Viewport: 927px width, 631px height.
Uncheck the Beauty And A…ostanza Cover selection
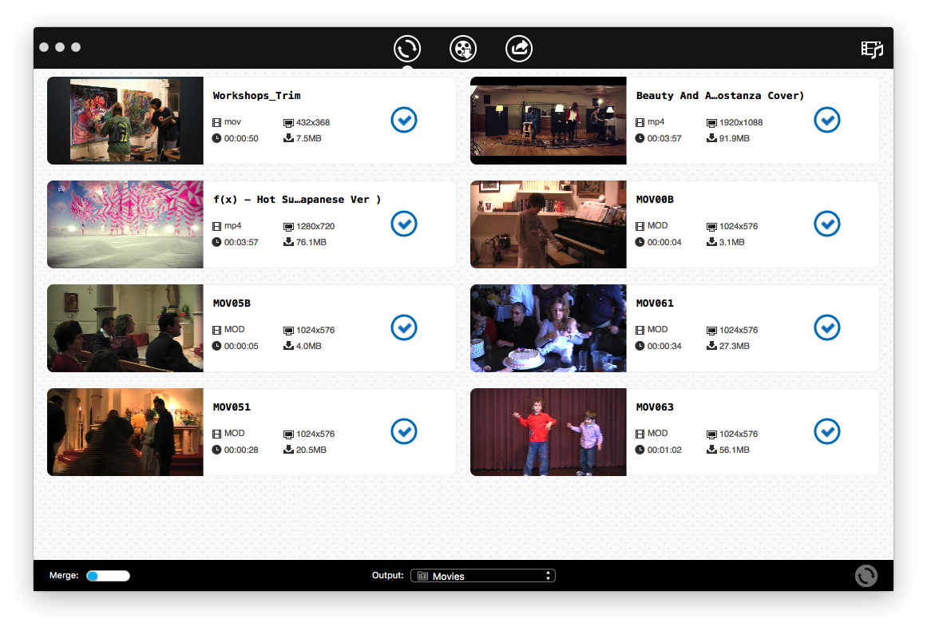pos(827,120)
